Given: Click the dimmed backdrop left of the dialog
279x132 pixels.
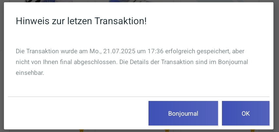Looking at the screenshot, I should 2,66.
